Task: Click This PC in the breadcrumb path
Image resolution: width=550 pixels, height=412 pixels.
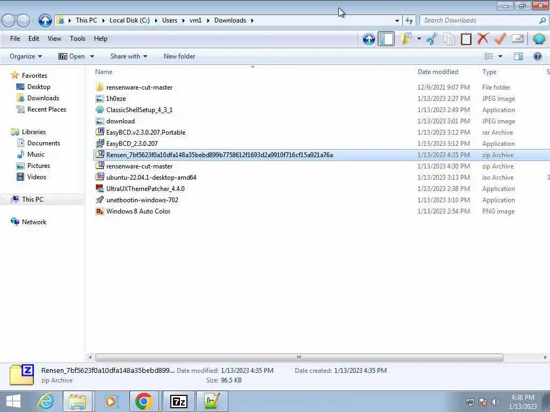Action: (86, 20)
